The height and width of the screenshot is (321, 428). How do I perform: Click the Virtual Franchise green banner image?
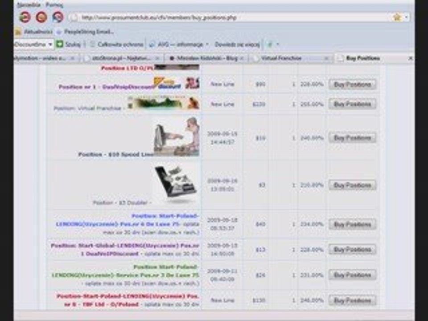[x=164, y=103]
